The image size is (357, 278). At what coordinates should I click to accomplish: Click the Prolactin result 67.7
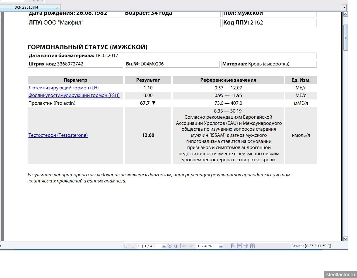pos(148,103)
